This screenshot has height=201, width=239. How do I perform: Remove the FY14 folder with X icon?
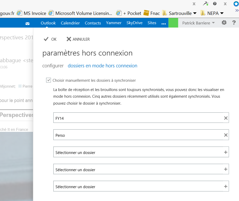pos(226,118)
